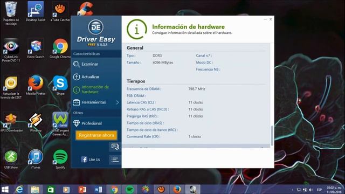Open the hamburger menu icon
Image resolution: width=345 pixels, height=194 pixels.
click(x=115, y=160)
